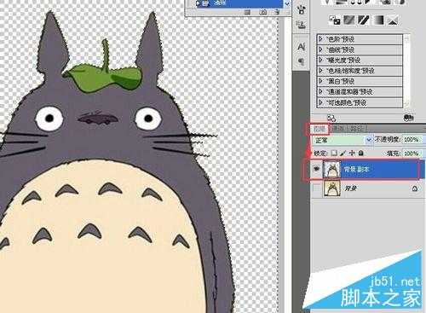Click the Selective Color adjustment icon
The width and height of the screenshot is (426, 313).
click(393, 20)
